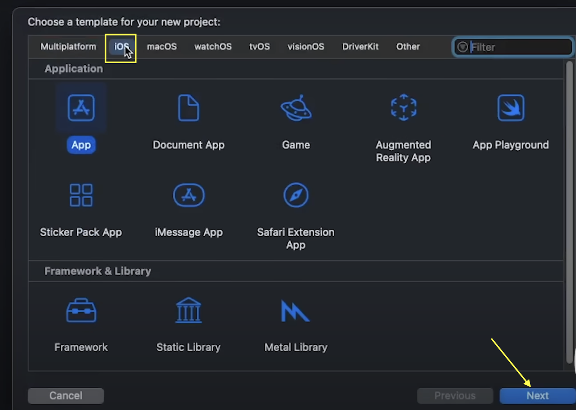Choose the Game template UFO icon
This screenshot has width=576, height=410.
pyautogui.click(x=296, y=108)
